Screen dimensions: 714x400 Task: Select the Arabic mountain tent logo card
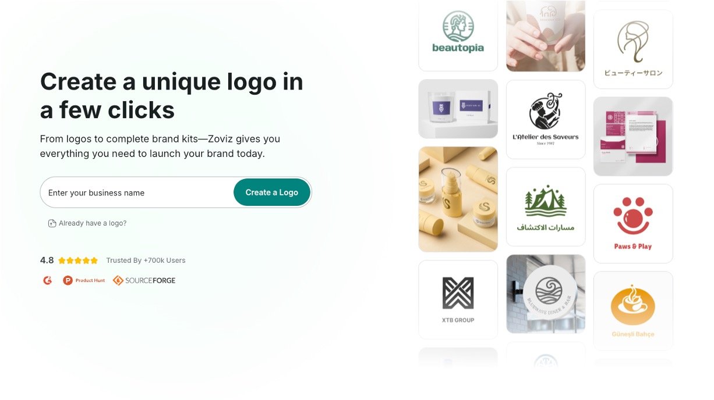point(546,206)
